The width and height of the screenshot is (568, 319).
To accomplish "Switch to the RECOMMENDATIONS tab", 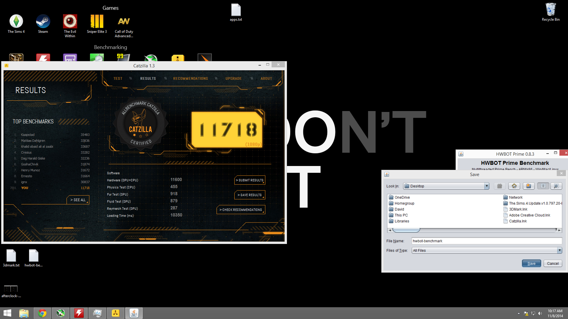I will 191,79.
